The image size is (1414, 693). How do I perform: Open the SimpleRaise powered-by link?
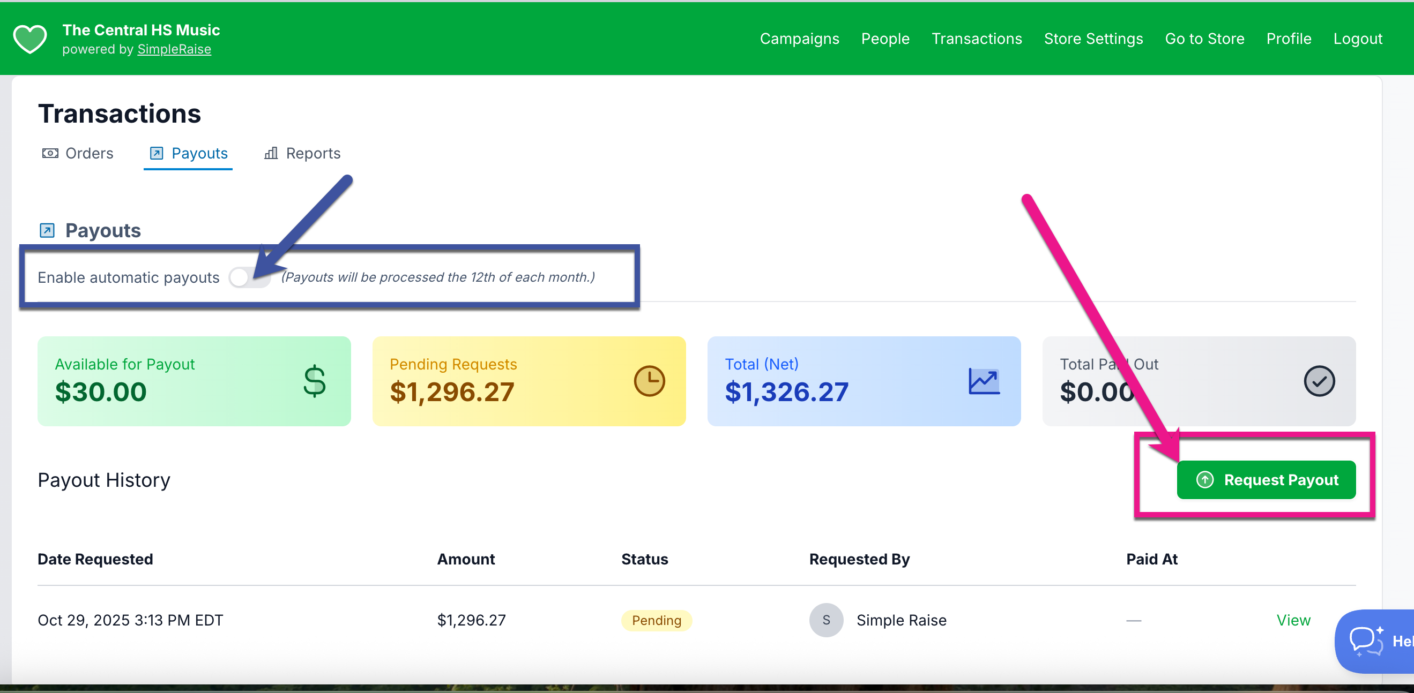174,49
